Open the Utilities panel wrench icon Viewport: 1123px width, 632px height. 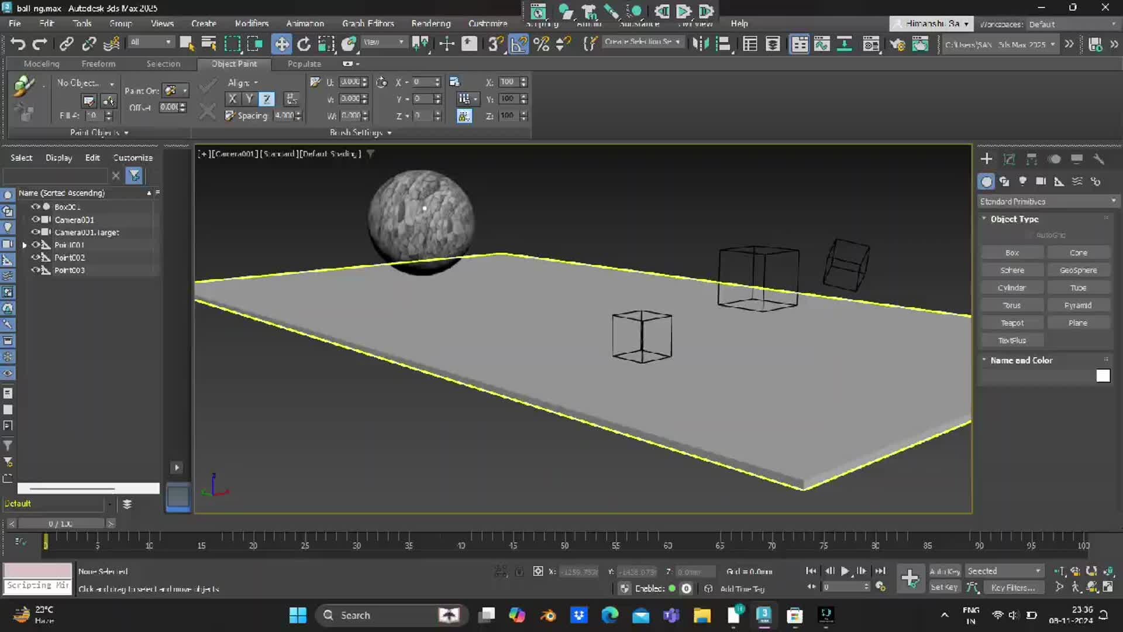point(1099,159)
